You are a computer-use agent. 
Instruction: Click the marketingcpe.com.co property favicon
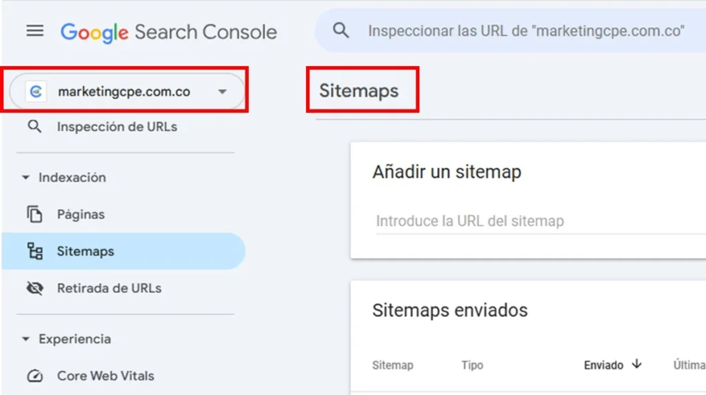pyautogui.click(x=36, y=92)
